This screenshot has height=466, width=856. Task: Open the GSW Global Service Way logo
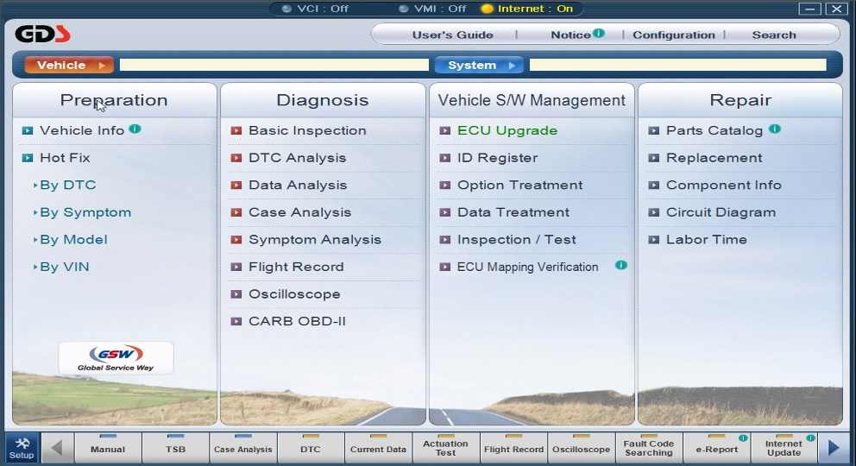[x=116, y=357]
